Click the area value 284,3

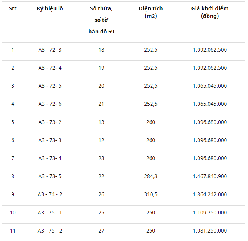tap(151, 176)
